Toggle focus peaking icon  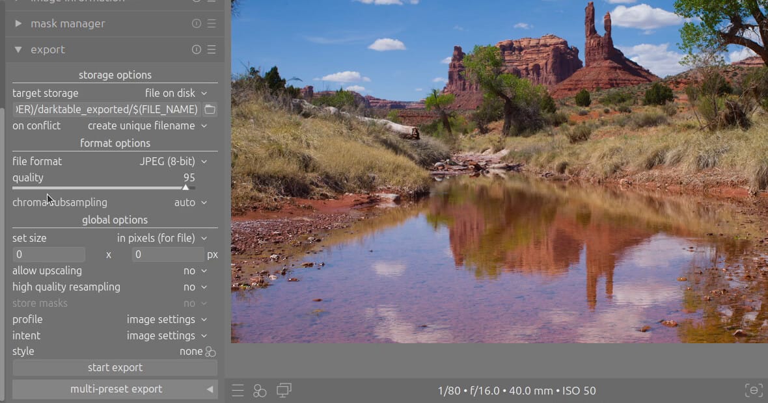(x=754, y=390)
